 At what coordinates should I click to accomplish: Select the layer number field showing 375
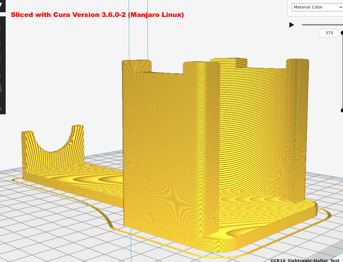(x=329, y=33)
